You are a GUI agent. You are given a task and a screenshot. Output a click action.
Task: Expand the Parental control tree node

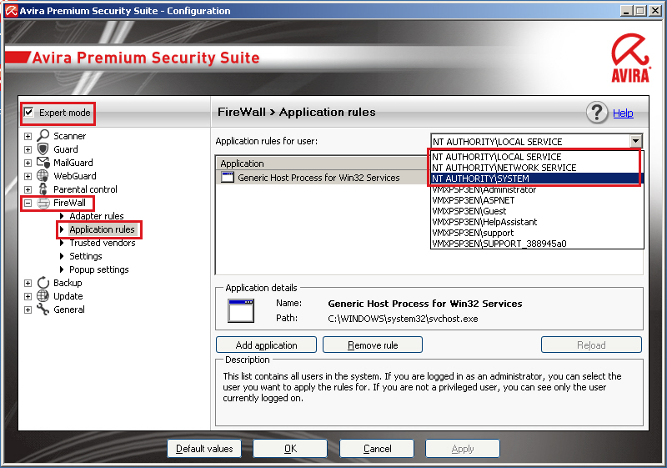click(x=28, y=189)
